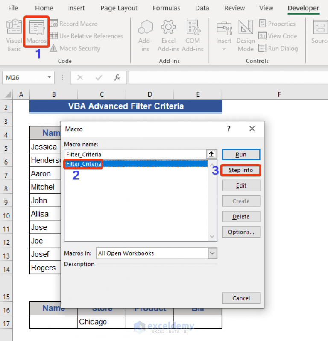Switch to the Home tab
This screenshot has height=341, width=328.
[44, 8]
